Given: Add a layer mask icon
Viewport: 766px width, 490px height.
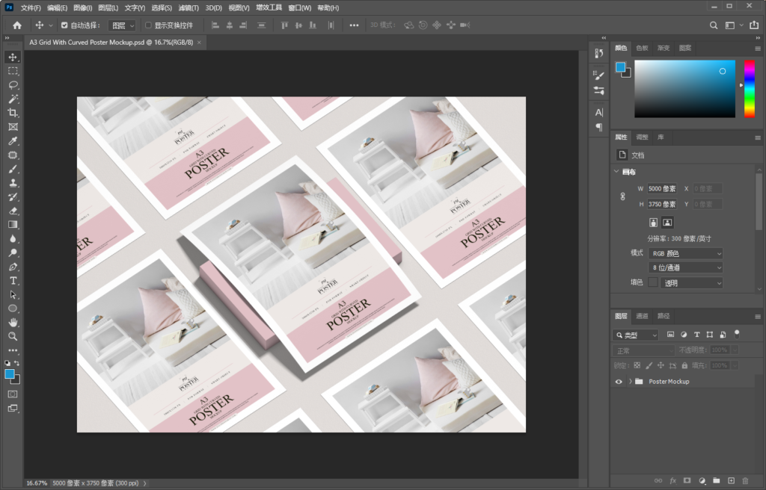Looking at the screenshot, I should tap(687, 481).
